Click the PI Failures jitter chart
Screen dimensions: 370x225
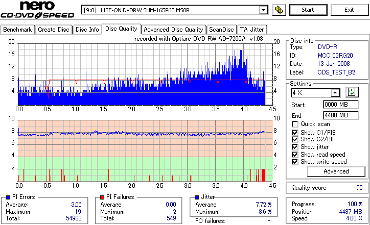[145, 151]
